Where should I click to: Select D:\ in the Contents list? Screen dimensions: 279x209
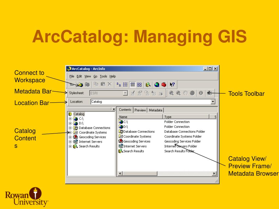pos(125,127)
